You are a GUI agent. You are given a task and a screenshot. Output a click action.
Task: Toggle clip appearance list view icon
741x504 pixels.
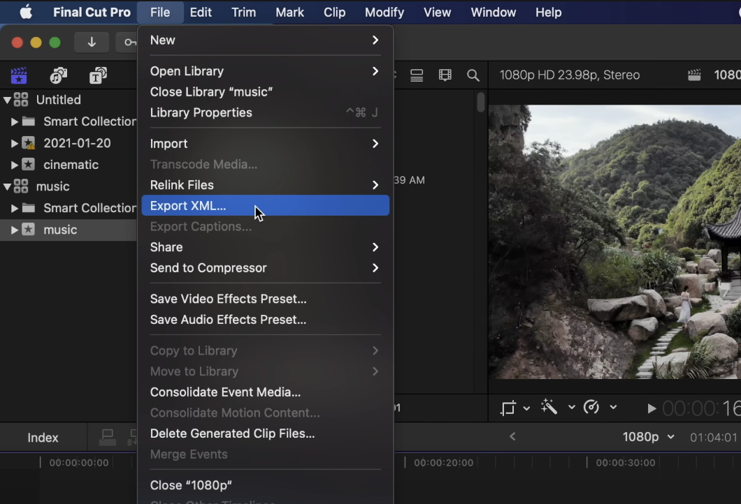[417, 75]
